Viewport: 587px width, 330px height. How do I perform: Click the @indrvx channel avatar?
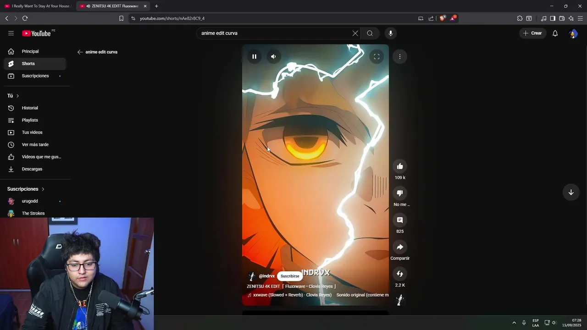252,276
